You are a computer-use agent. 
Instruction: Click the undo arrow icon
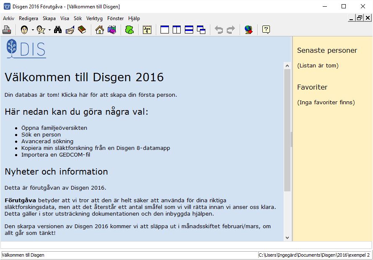tap(219, 30)
